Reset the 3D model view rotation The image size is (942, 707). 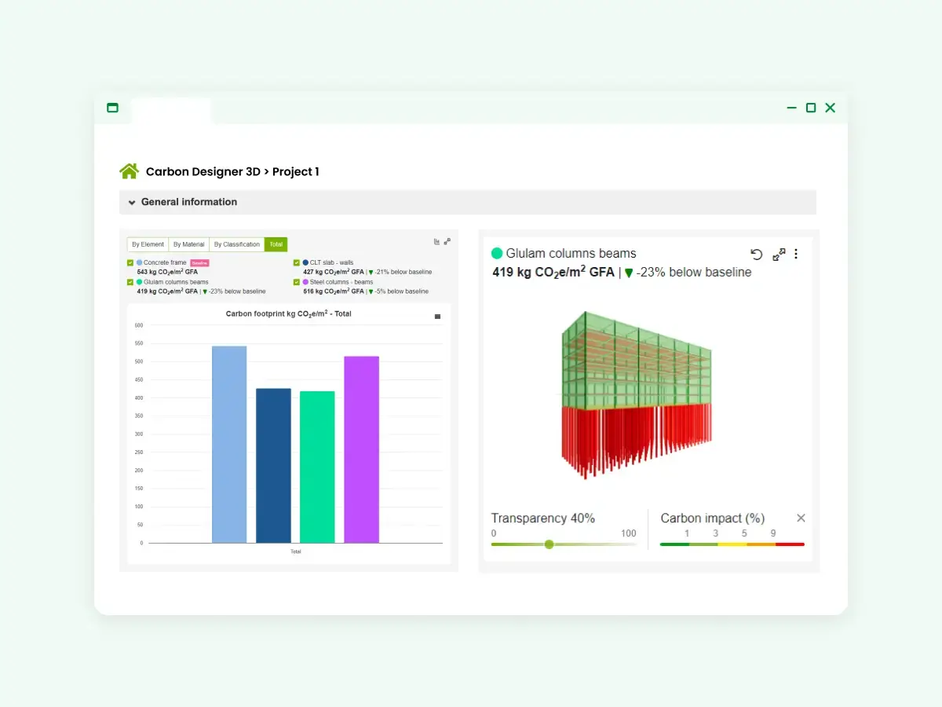tap(756, 254)
